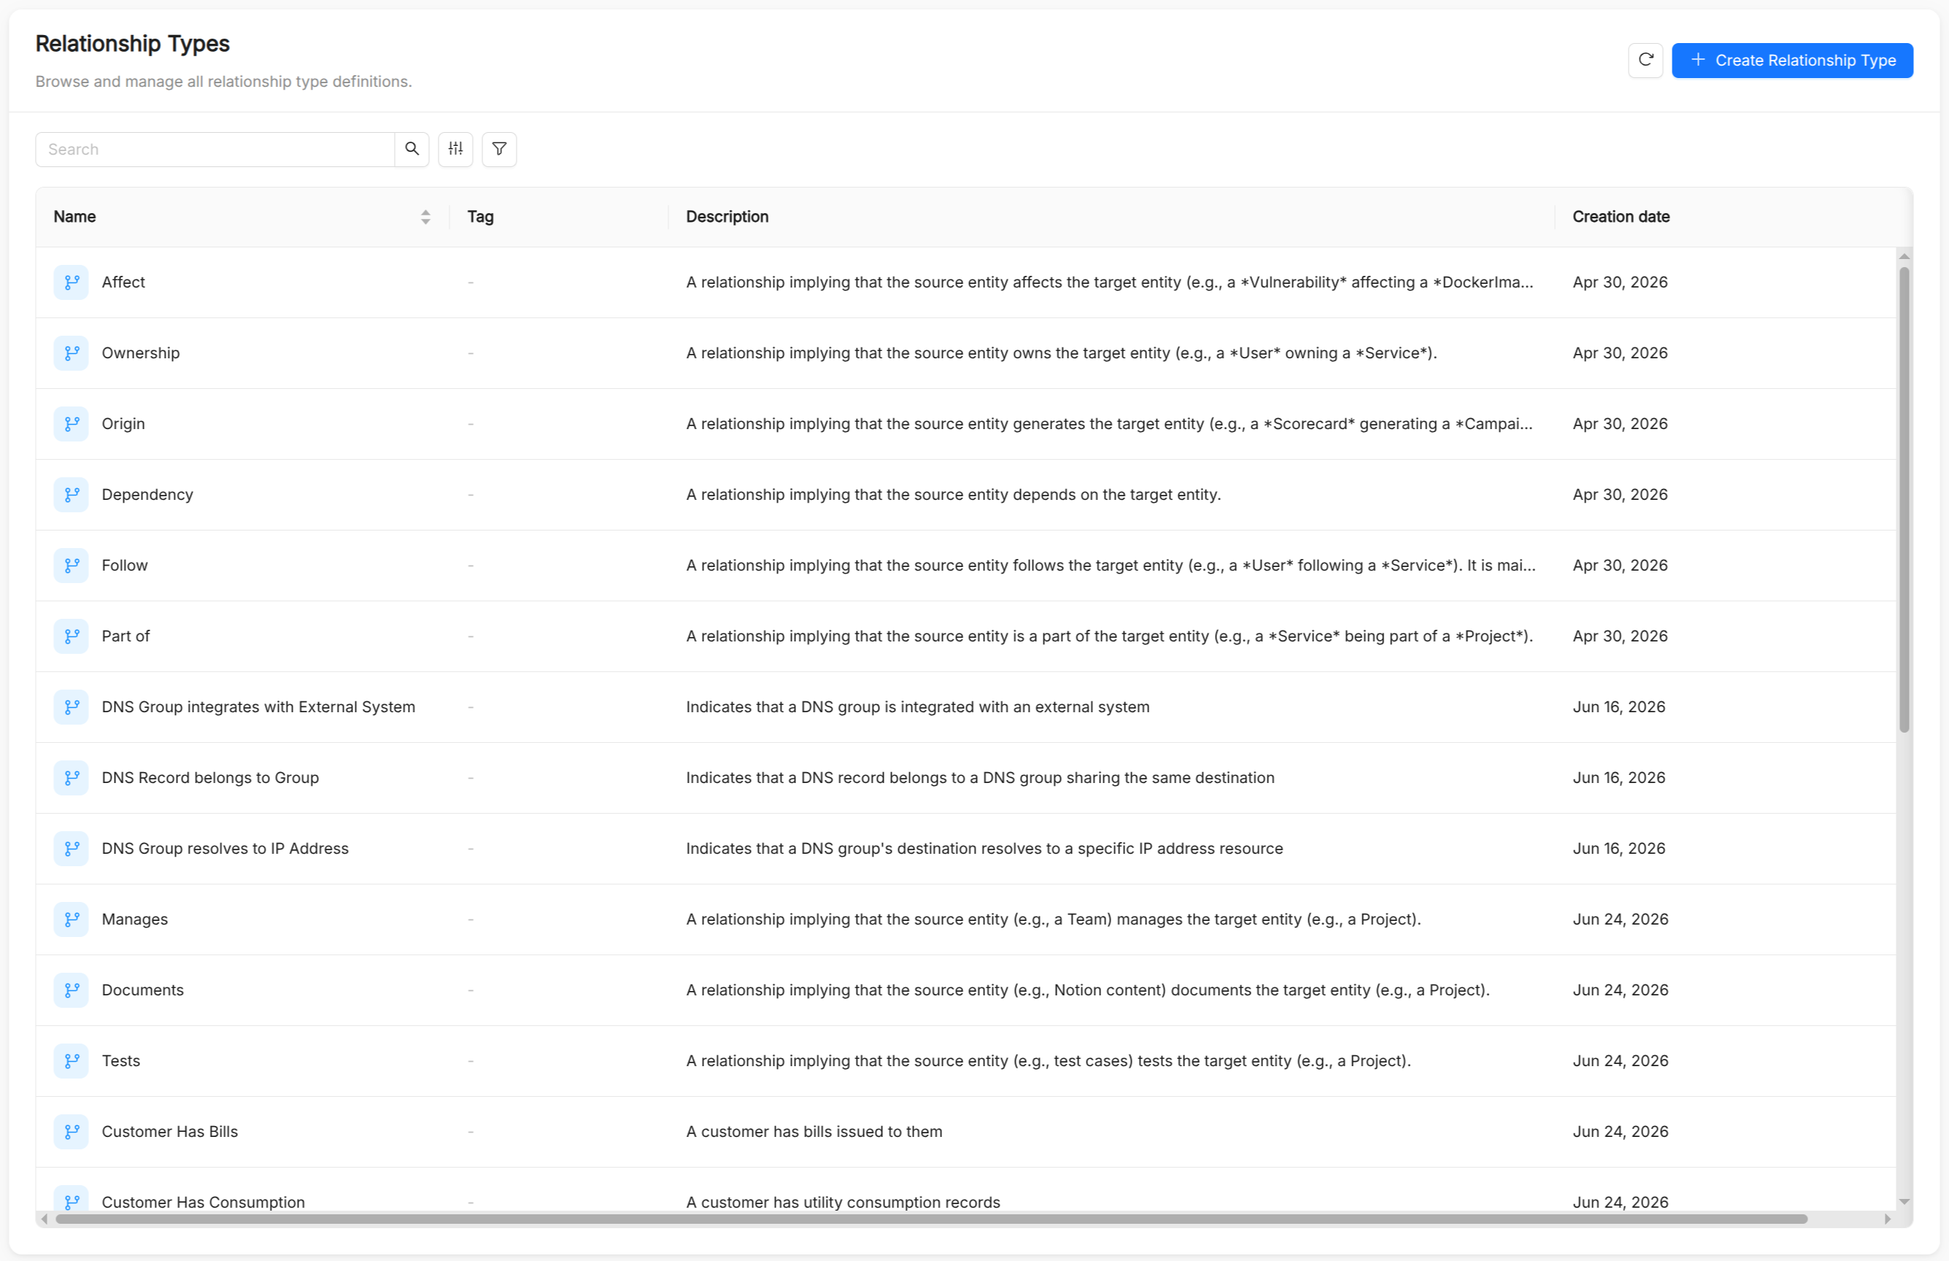
Task: Click icon beside DNS Group integrates with External System
Action: point(72,707)
